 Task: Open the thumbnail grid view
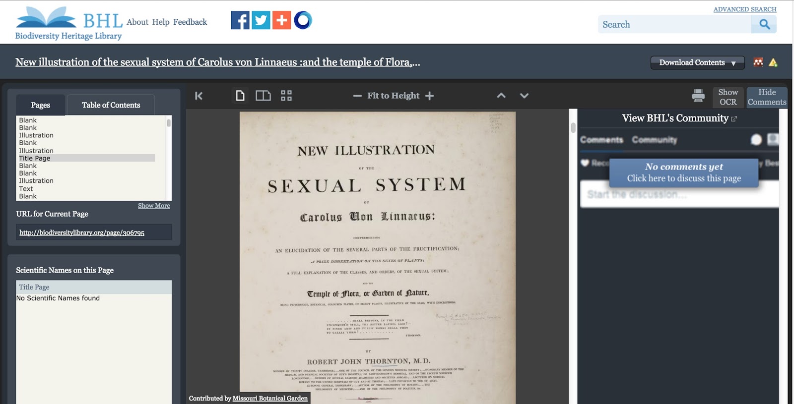(x=286, y=96)
